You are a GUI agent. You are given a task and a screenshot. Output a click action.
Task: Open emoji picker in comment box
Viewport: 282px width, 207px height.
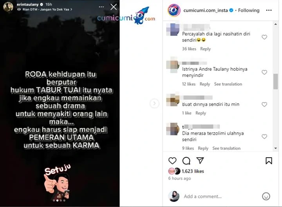[266, 196]
